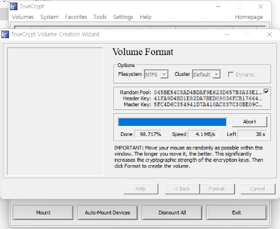The image size is (280, 229).
Task: Click the TrueCrypt main window title icon
Action: 14,6
